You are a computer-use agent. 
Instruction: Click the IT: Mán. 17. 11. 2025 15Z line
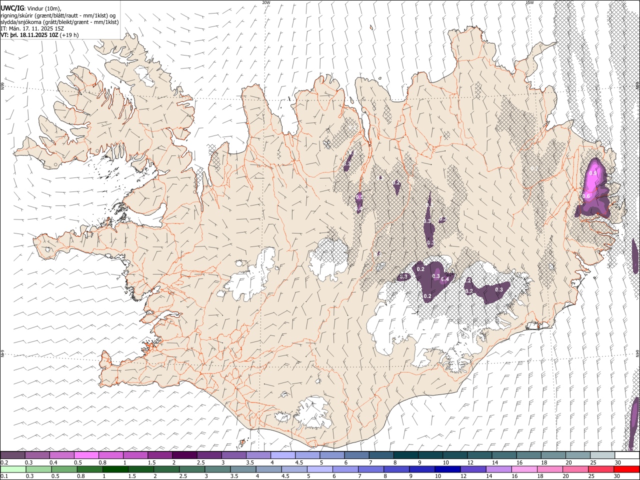coord(32,28)
